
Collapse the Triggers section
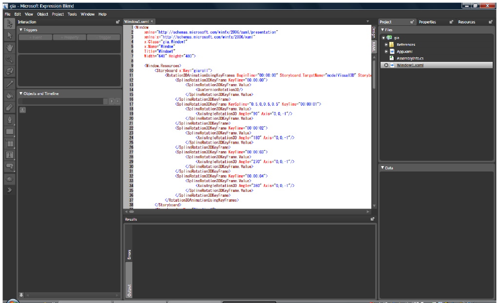(21, 30)
